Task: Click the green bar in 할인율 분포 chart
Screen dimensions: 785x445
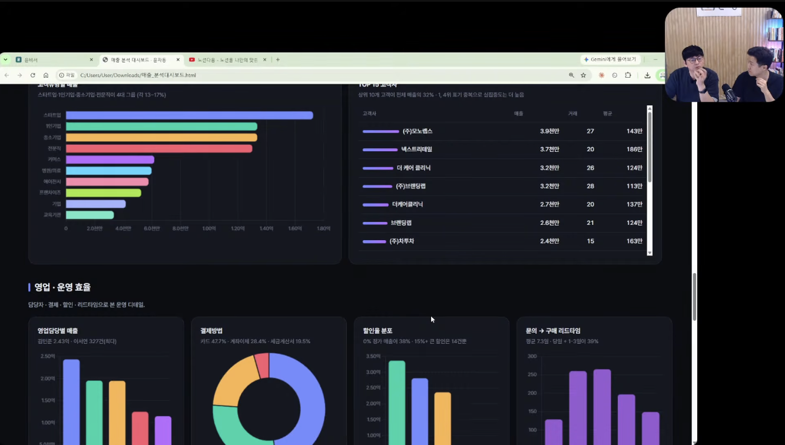Action: click(x=397, y=403)
